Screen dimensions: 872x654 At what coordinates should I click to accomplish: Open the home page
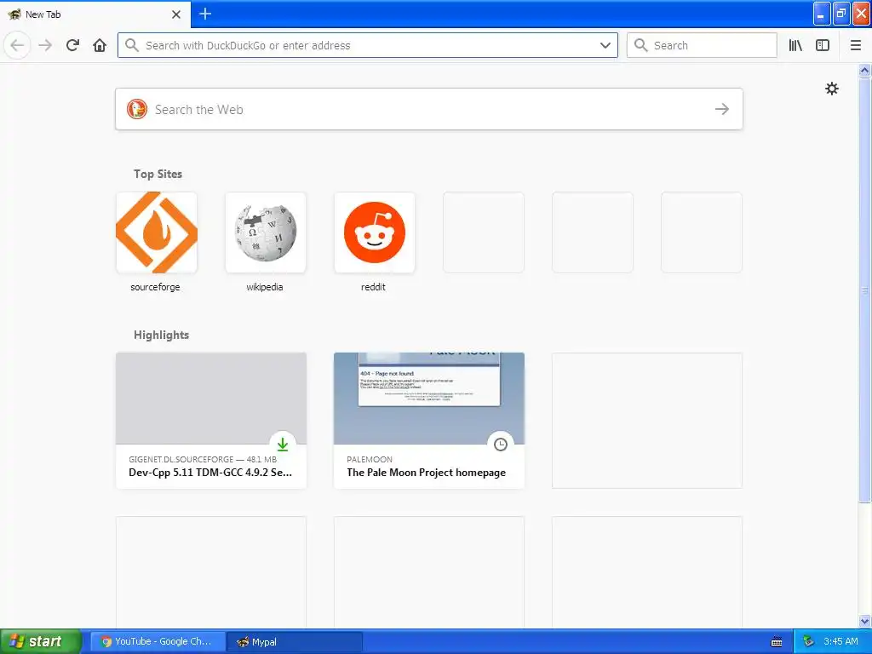click(100, 45)
